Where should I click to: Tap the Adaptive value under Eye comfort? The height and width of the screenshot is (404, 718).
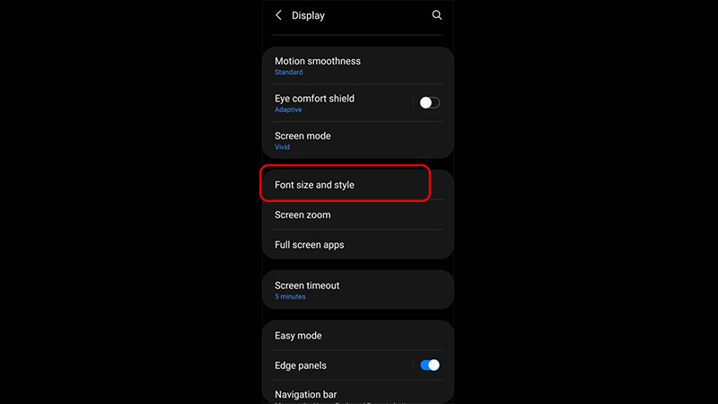coord(288,110)
